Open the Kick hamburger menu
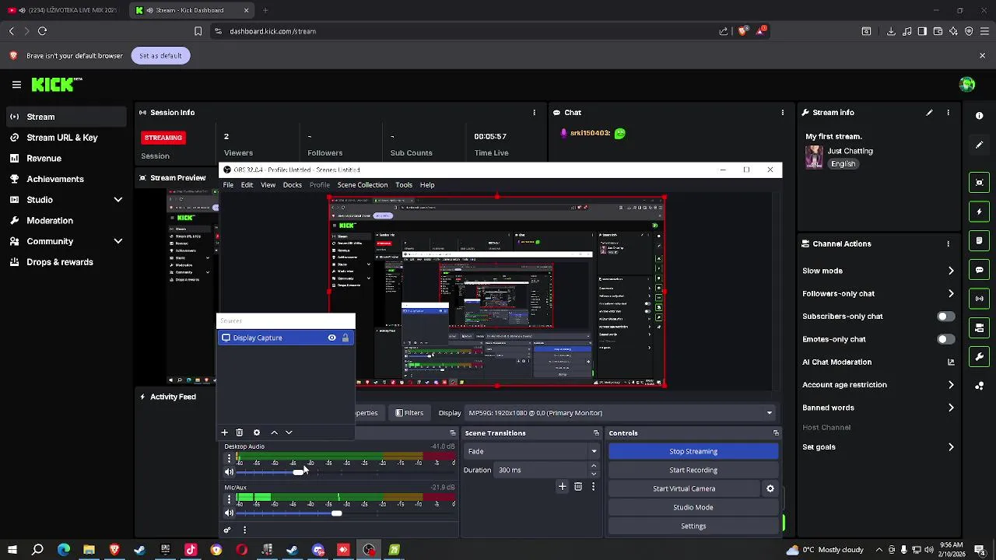This screenshot has width=996, height=560. coord(16,84)
